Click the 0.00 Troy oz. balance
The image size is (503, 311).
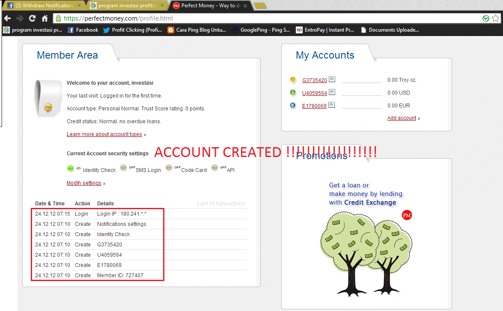tap(402, 80)
